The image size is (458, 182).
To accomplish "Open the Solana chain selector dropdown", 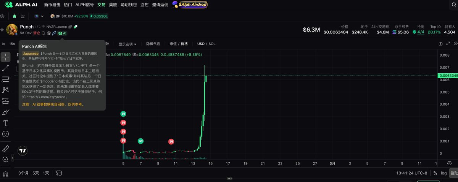I will click(39, 16).
